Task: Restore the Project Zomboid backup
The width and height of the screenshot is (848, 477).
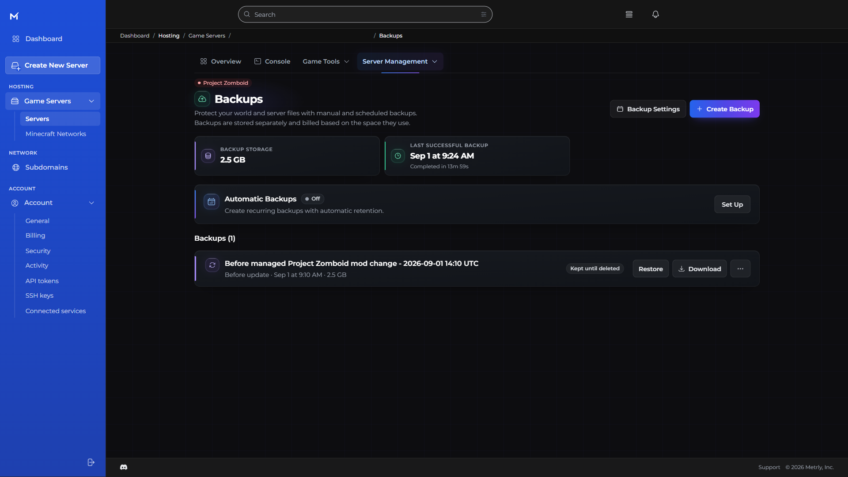Action: (x=651, y=269)
